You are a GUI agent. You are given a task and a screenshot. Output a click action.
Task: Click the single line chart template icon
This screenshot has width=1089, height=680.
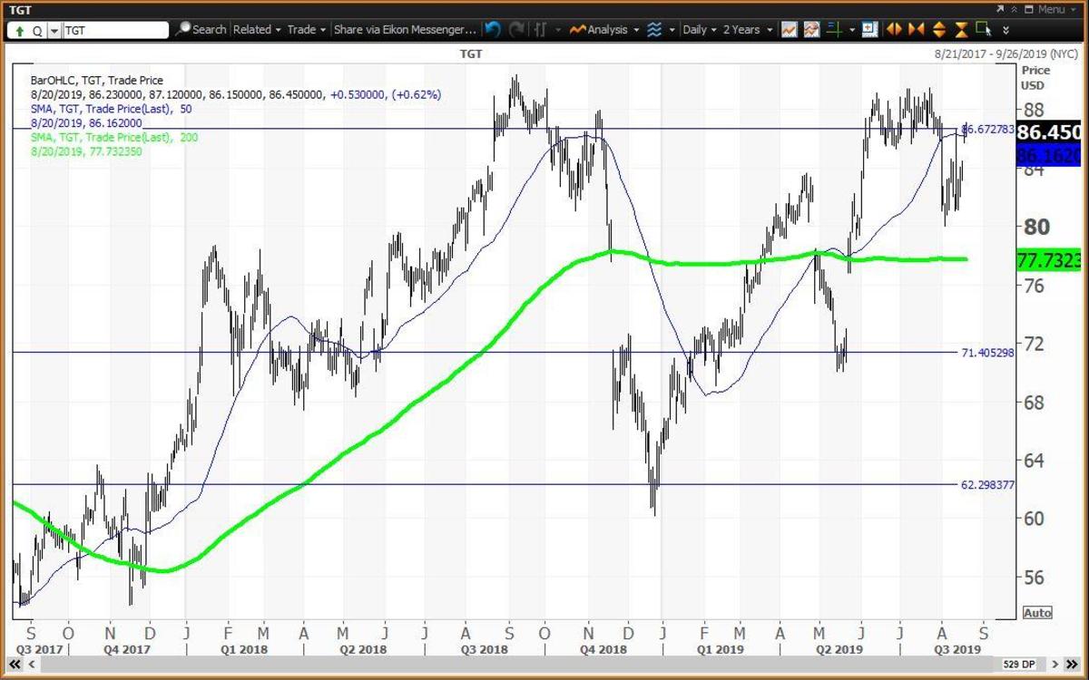(789, 29)
